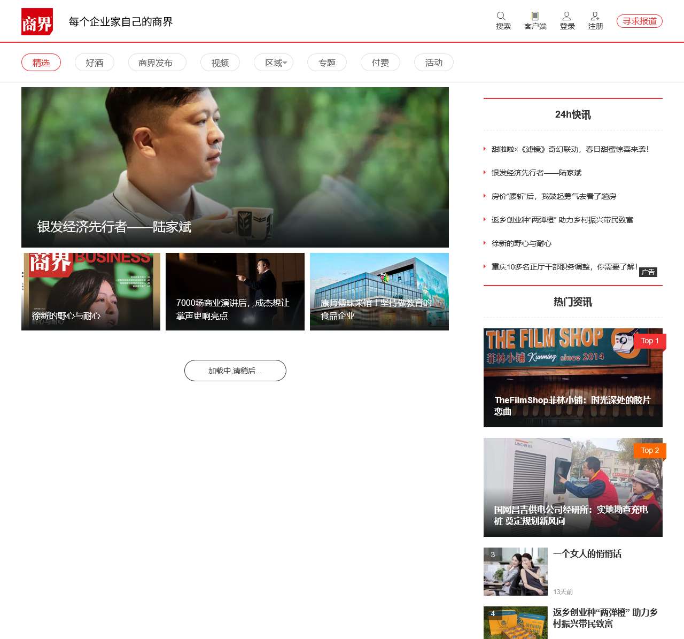Click the 24h快讯 section heading
Viewport: 684px width, 639px height.
(573, 114)
